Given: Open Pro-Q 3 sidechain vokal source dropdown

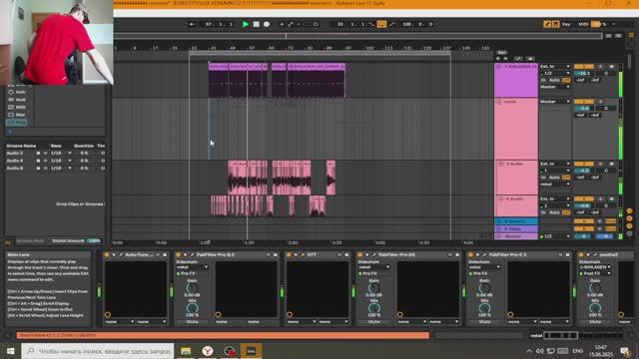Looking at the screenshot, I should pyautogui.click(x=192, y=267).
